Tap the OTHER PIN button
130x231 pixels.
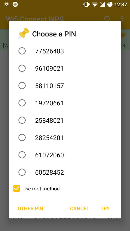click(x=30, y=208)
